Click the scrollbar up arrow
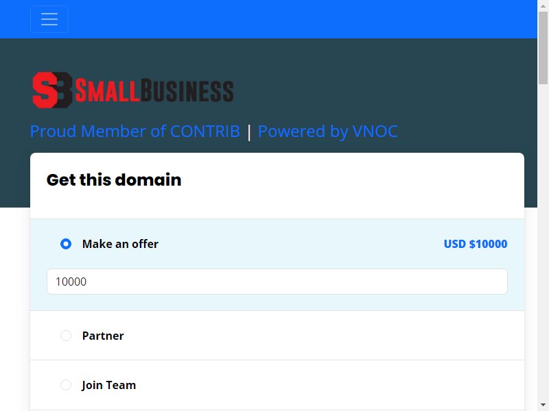This screenshot has height=411, width=549. pos(543,5)
